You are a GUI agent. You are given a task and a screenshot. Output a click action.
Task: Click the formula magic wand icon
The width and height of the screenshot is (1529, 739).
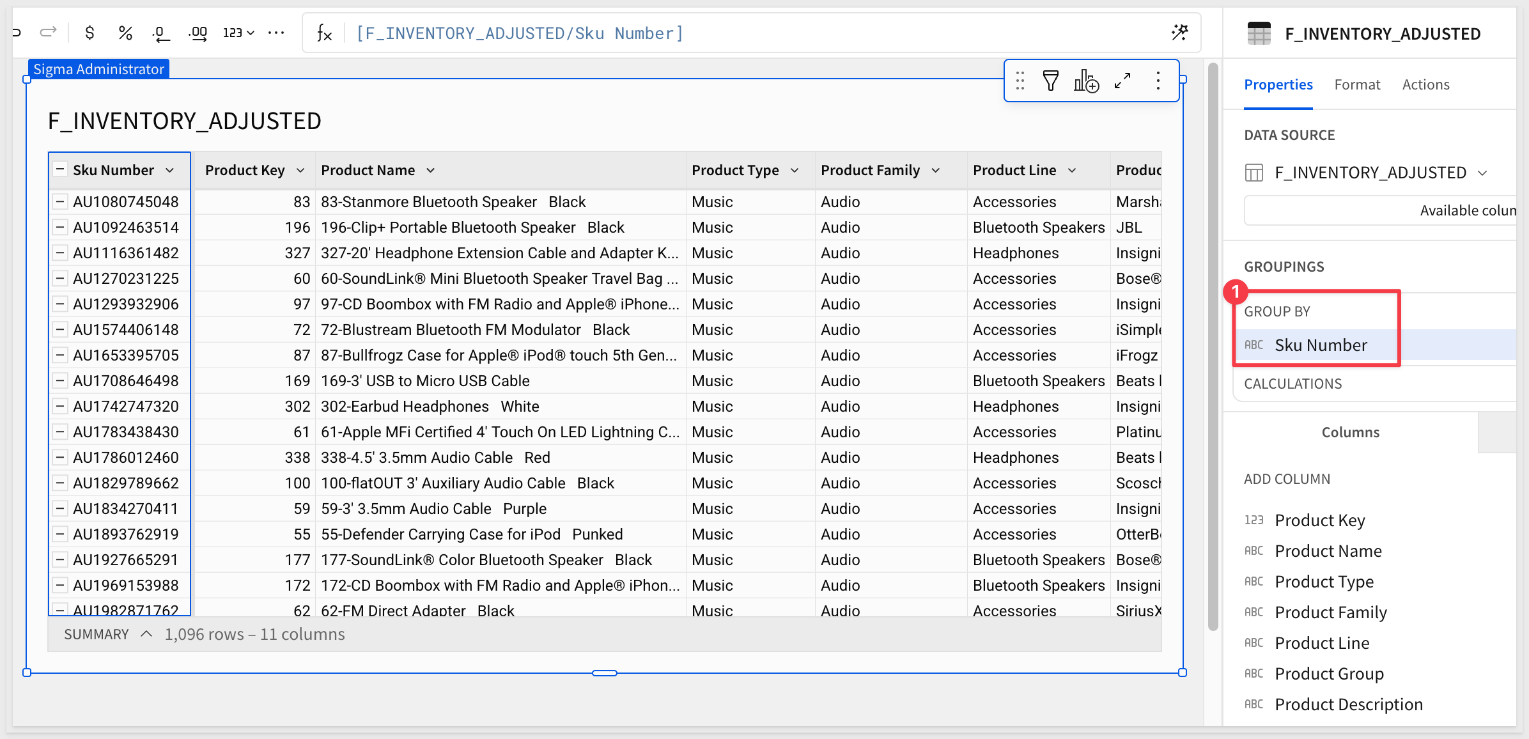tap(1179, 33)
